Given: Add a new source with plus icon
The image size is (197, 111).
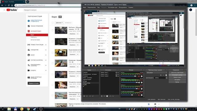Looking at the screenshot, I should pos(102,96).
